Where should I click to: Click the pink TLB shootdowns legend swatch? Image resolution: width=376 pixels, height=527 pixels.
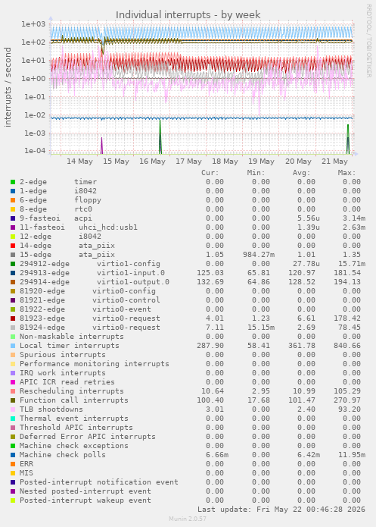click(x=13, y=409)
